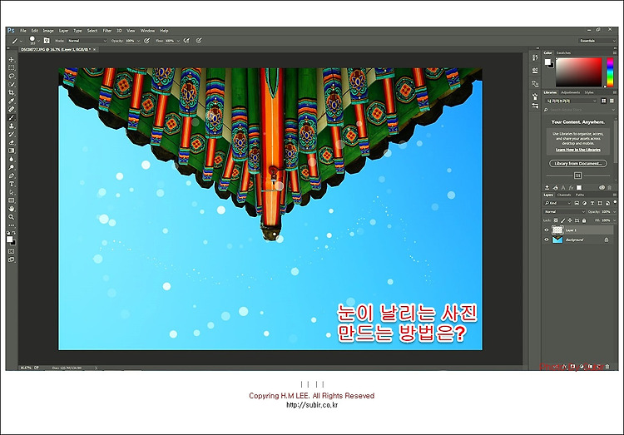Open the library selection dropdown

pyautogui.click(x=572, y=101)
